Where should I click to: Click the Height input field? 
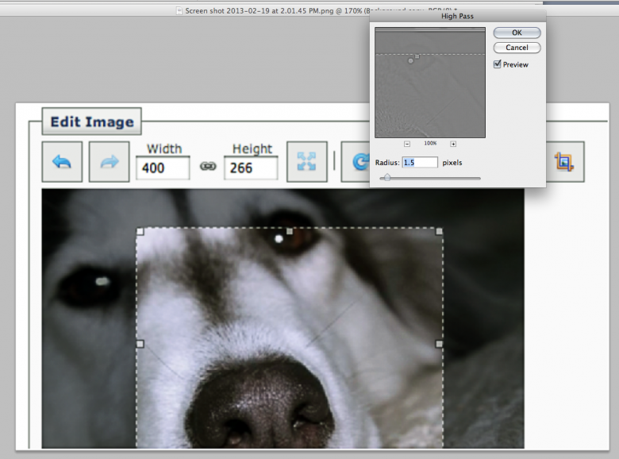[x=251, y=168]
